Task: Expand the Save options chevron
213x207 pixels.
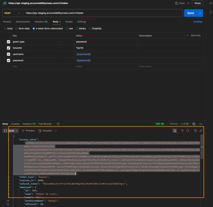Action: tap(188, 3)
